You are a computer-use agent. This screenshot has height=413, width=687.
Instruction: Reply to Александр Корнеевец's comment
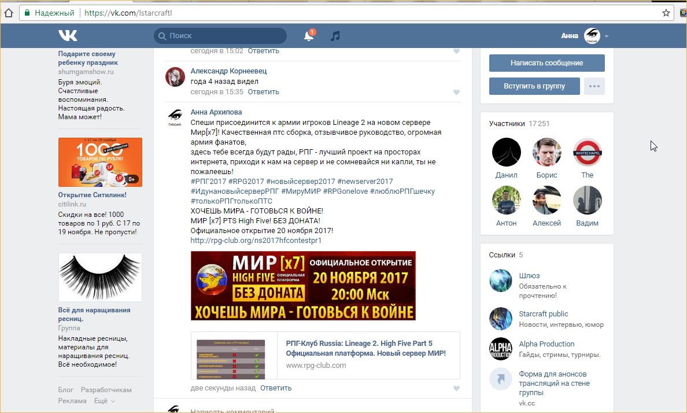tap(263, 91)
